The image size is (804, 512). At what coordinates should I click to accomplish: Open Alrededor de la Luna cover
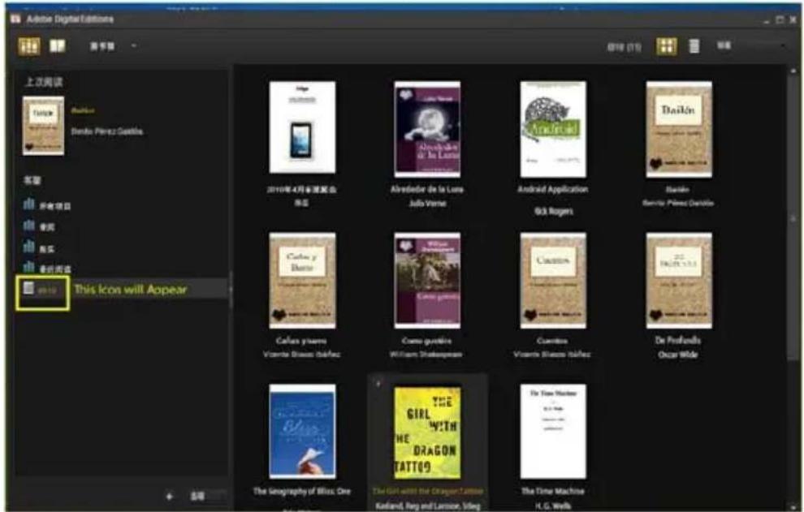[x=427, y=129]
